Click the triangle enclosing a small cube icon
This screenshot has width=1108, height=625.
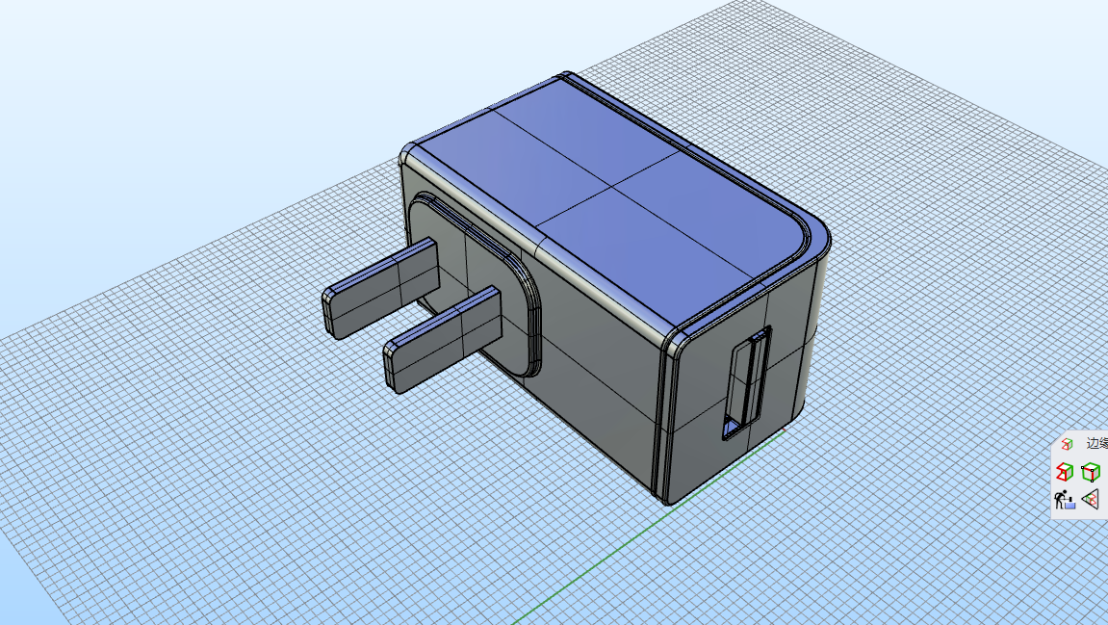click(1091, 499)
